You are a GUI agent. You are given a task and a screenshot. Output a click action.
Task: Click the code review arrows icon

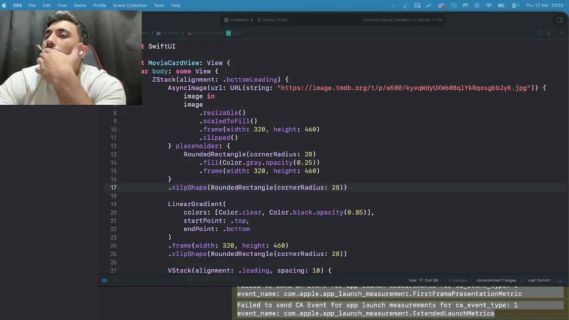(x=540, y=33)
